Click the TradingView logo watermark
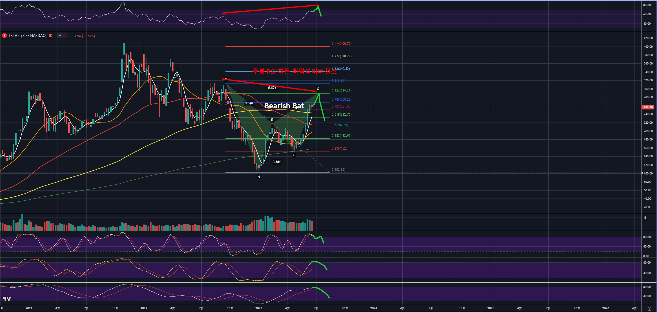 coord(7,299)
